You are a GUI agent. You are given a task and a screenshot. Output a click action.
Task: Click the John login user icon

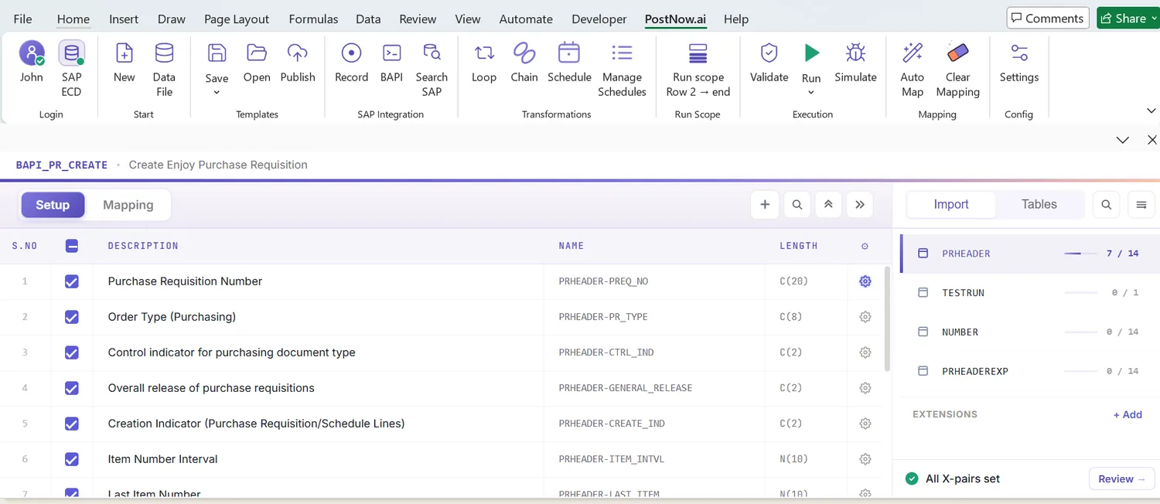tap(32, 53)
